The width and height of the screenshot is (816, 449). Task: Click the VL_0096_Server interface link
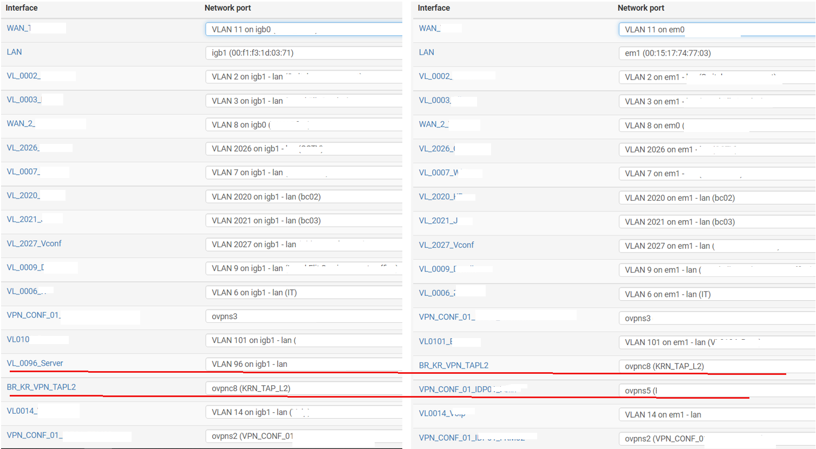35,363
